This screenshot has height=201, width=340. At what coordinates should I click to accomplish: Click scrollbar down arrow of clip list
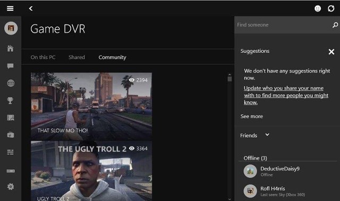pos(229,199)
